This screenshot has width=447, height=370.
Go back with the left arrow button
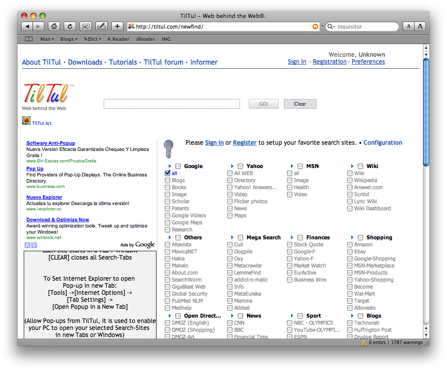(x=27, y=26)
